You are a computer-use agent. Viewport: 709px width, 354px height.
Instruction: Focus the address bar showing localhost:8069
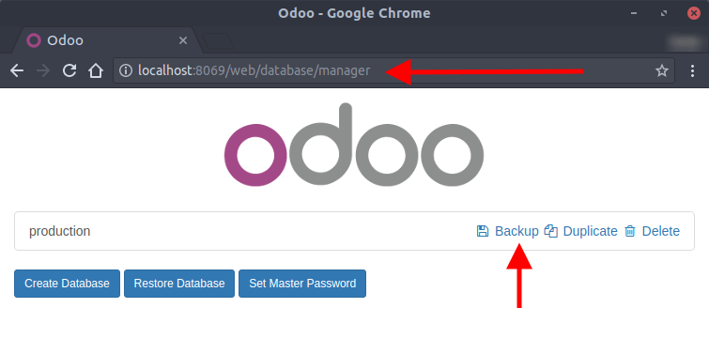click(x=393, y=70)
